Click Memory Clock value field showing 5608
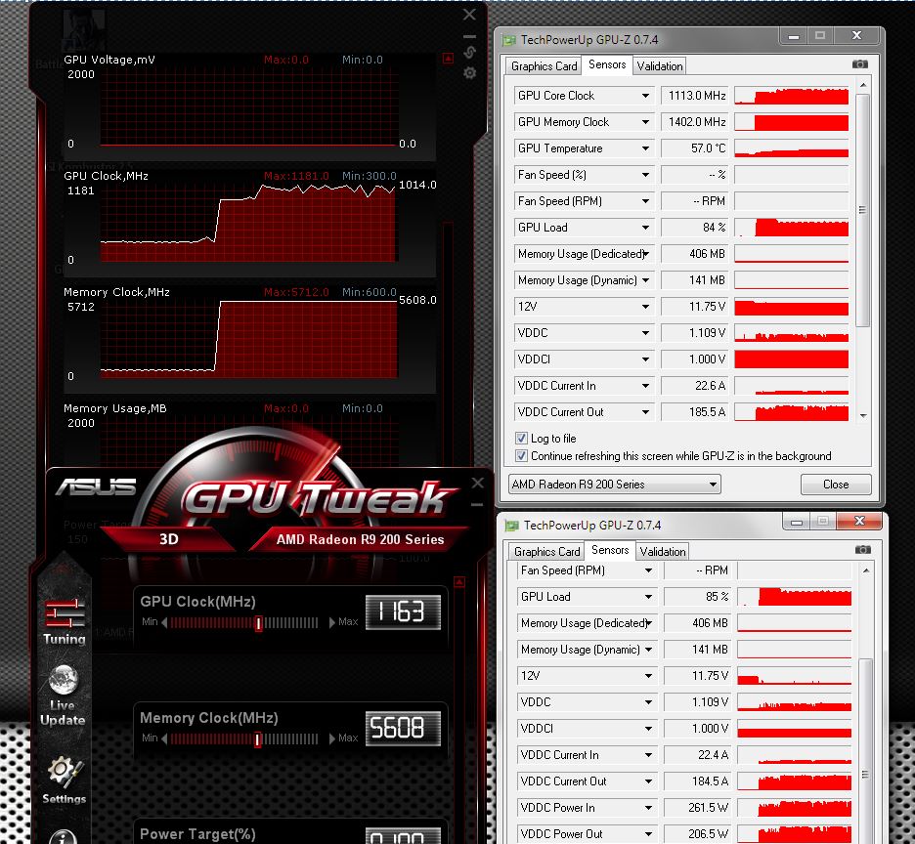 403,728
